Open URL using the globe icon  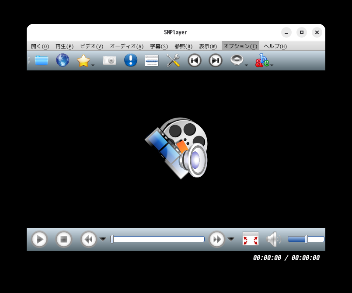[x=63, y=60]
